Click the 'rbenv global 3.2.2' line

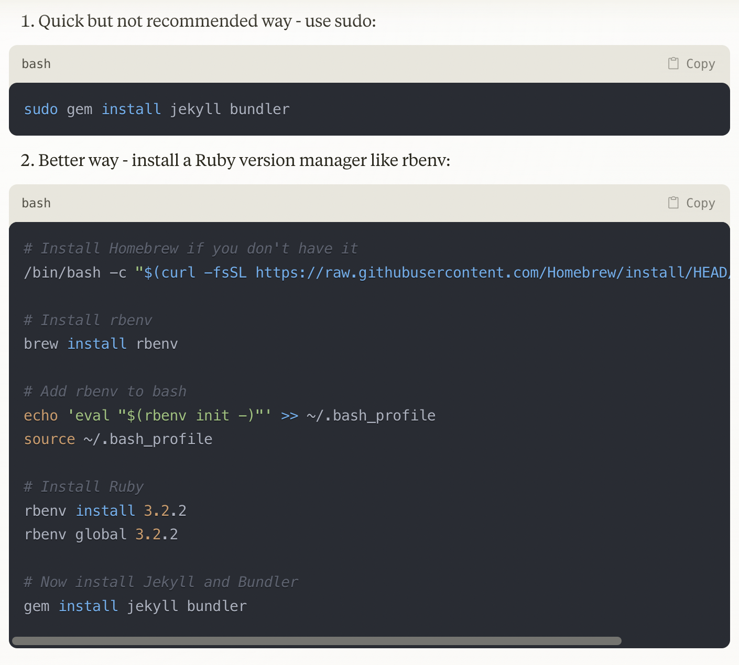101,534
